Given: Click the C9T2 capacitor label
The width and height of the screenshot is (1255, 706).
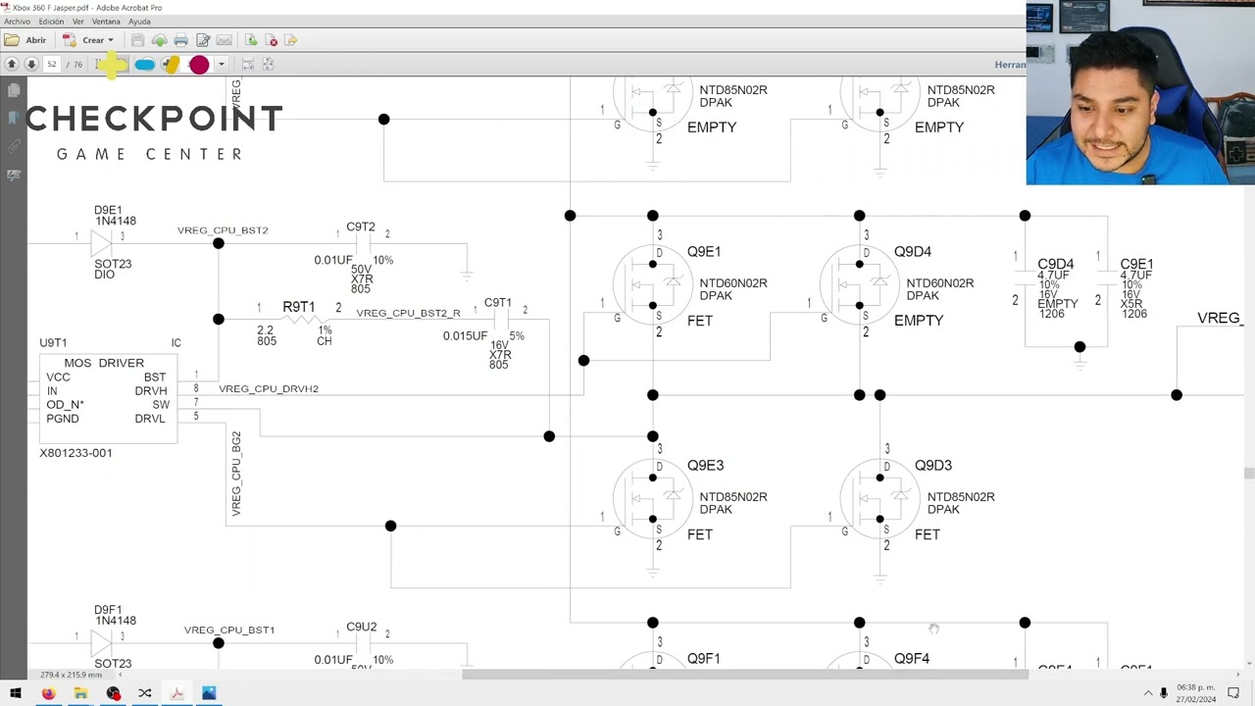Looking at the screenshot, I should click(361, 227).
